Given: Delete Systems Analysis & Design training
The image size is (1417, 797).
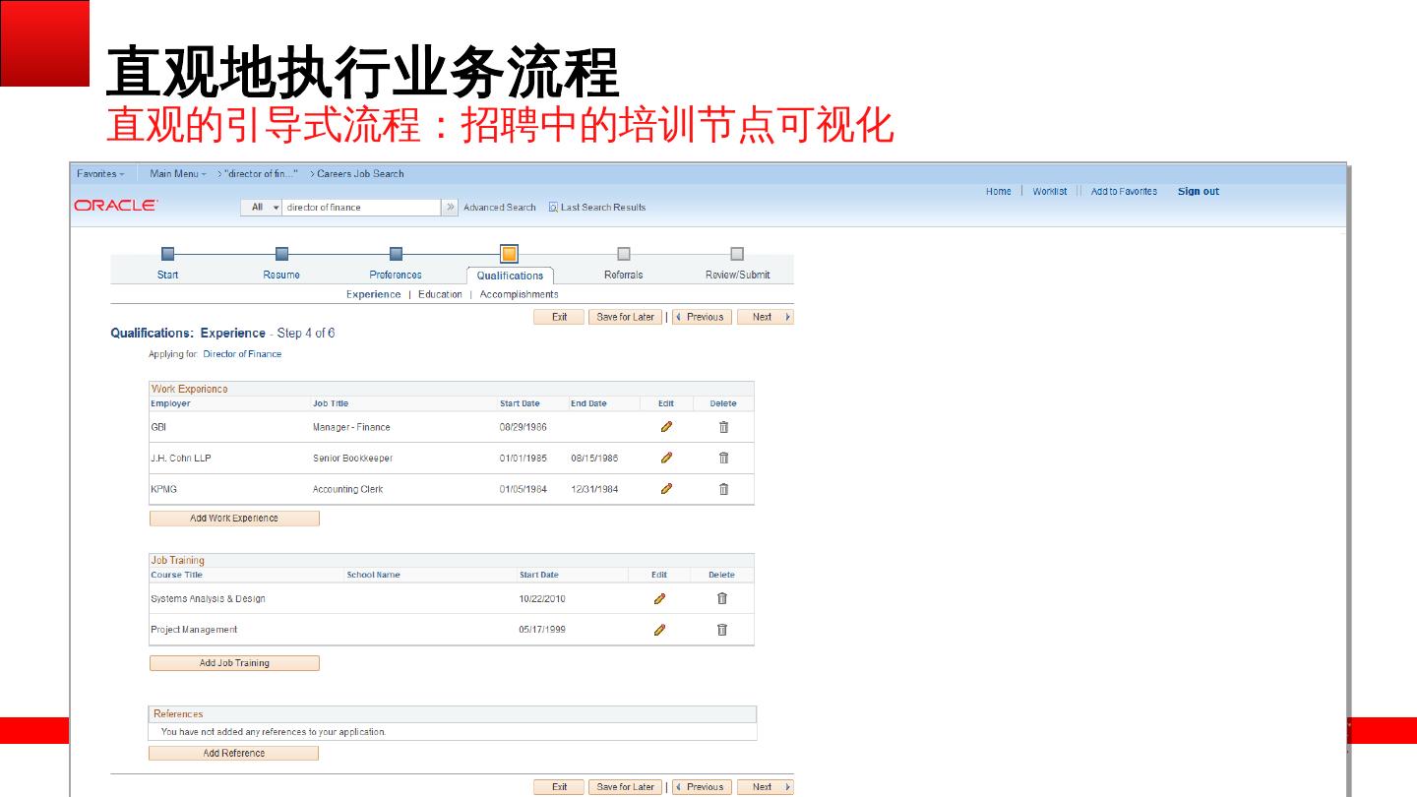Looking at the screenshot, I should pyautogui.click(x=721, y=598).
